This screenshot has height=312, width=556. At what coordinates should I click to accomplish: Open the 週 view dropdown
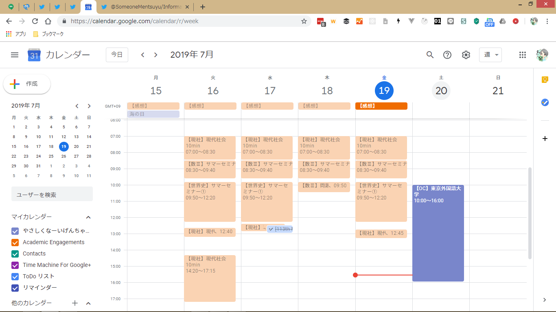pyautogui.click(x=490, y=55)
